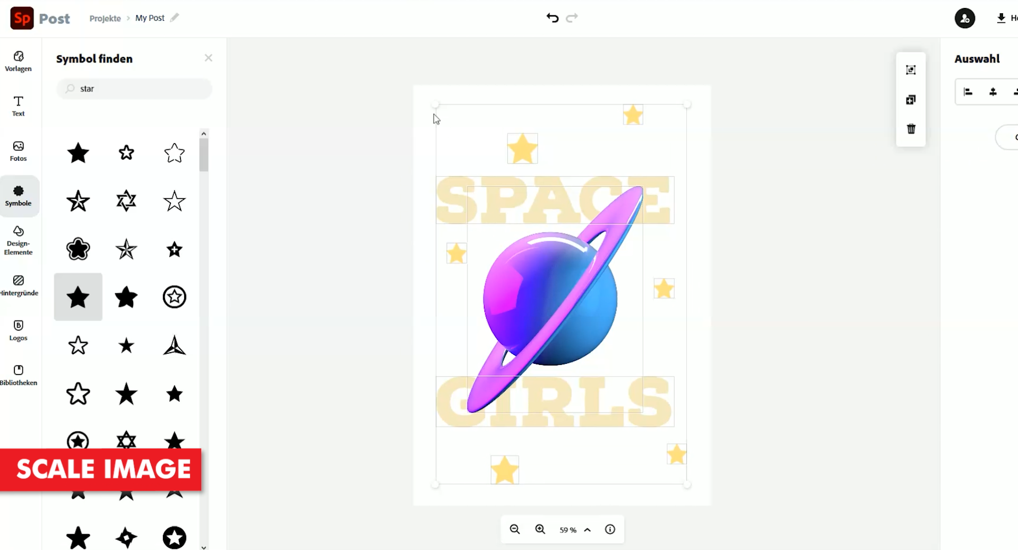Open the canvas info icon
This screenshot has height=550, width=1018.
(610, 529)
